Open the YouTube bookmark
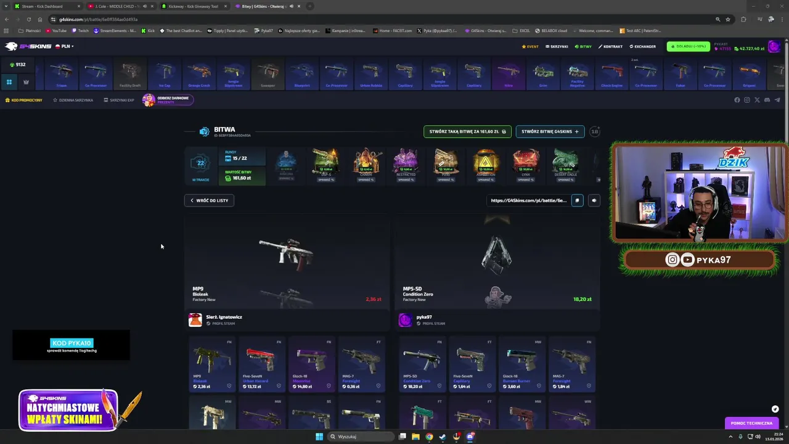The width and height of the screenshot is (789, 444). (55, 30)
